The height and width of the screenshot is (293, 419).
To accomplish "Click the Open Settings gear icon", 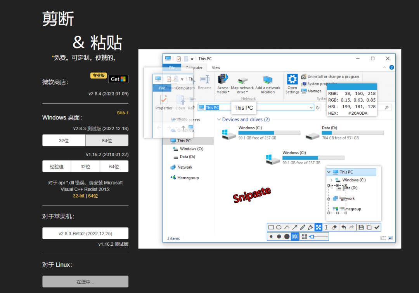I will pyautogui.click(x=293, y=79).
